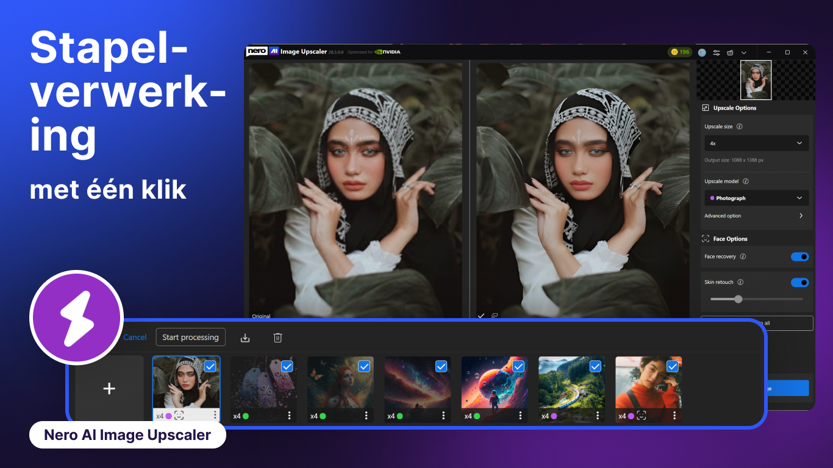Click the trash delete icon in batch toolbar

pos(277,338)
